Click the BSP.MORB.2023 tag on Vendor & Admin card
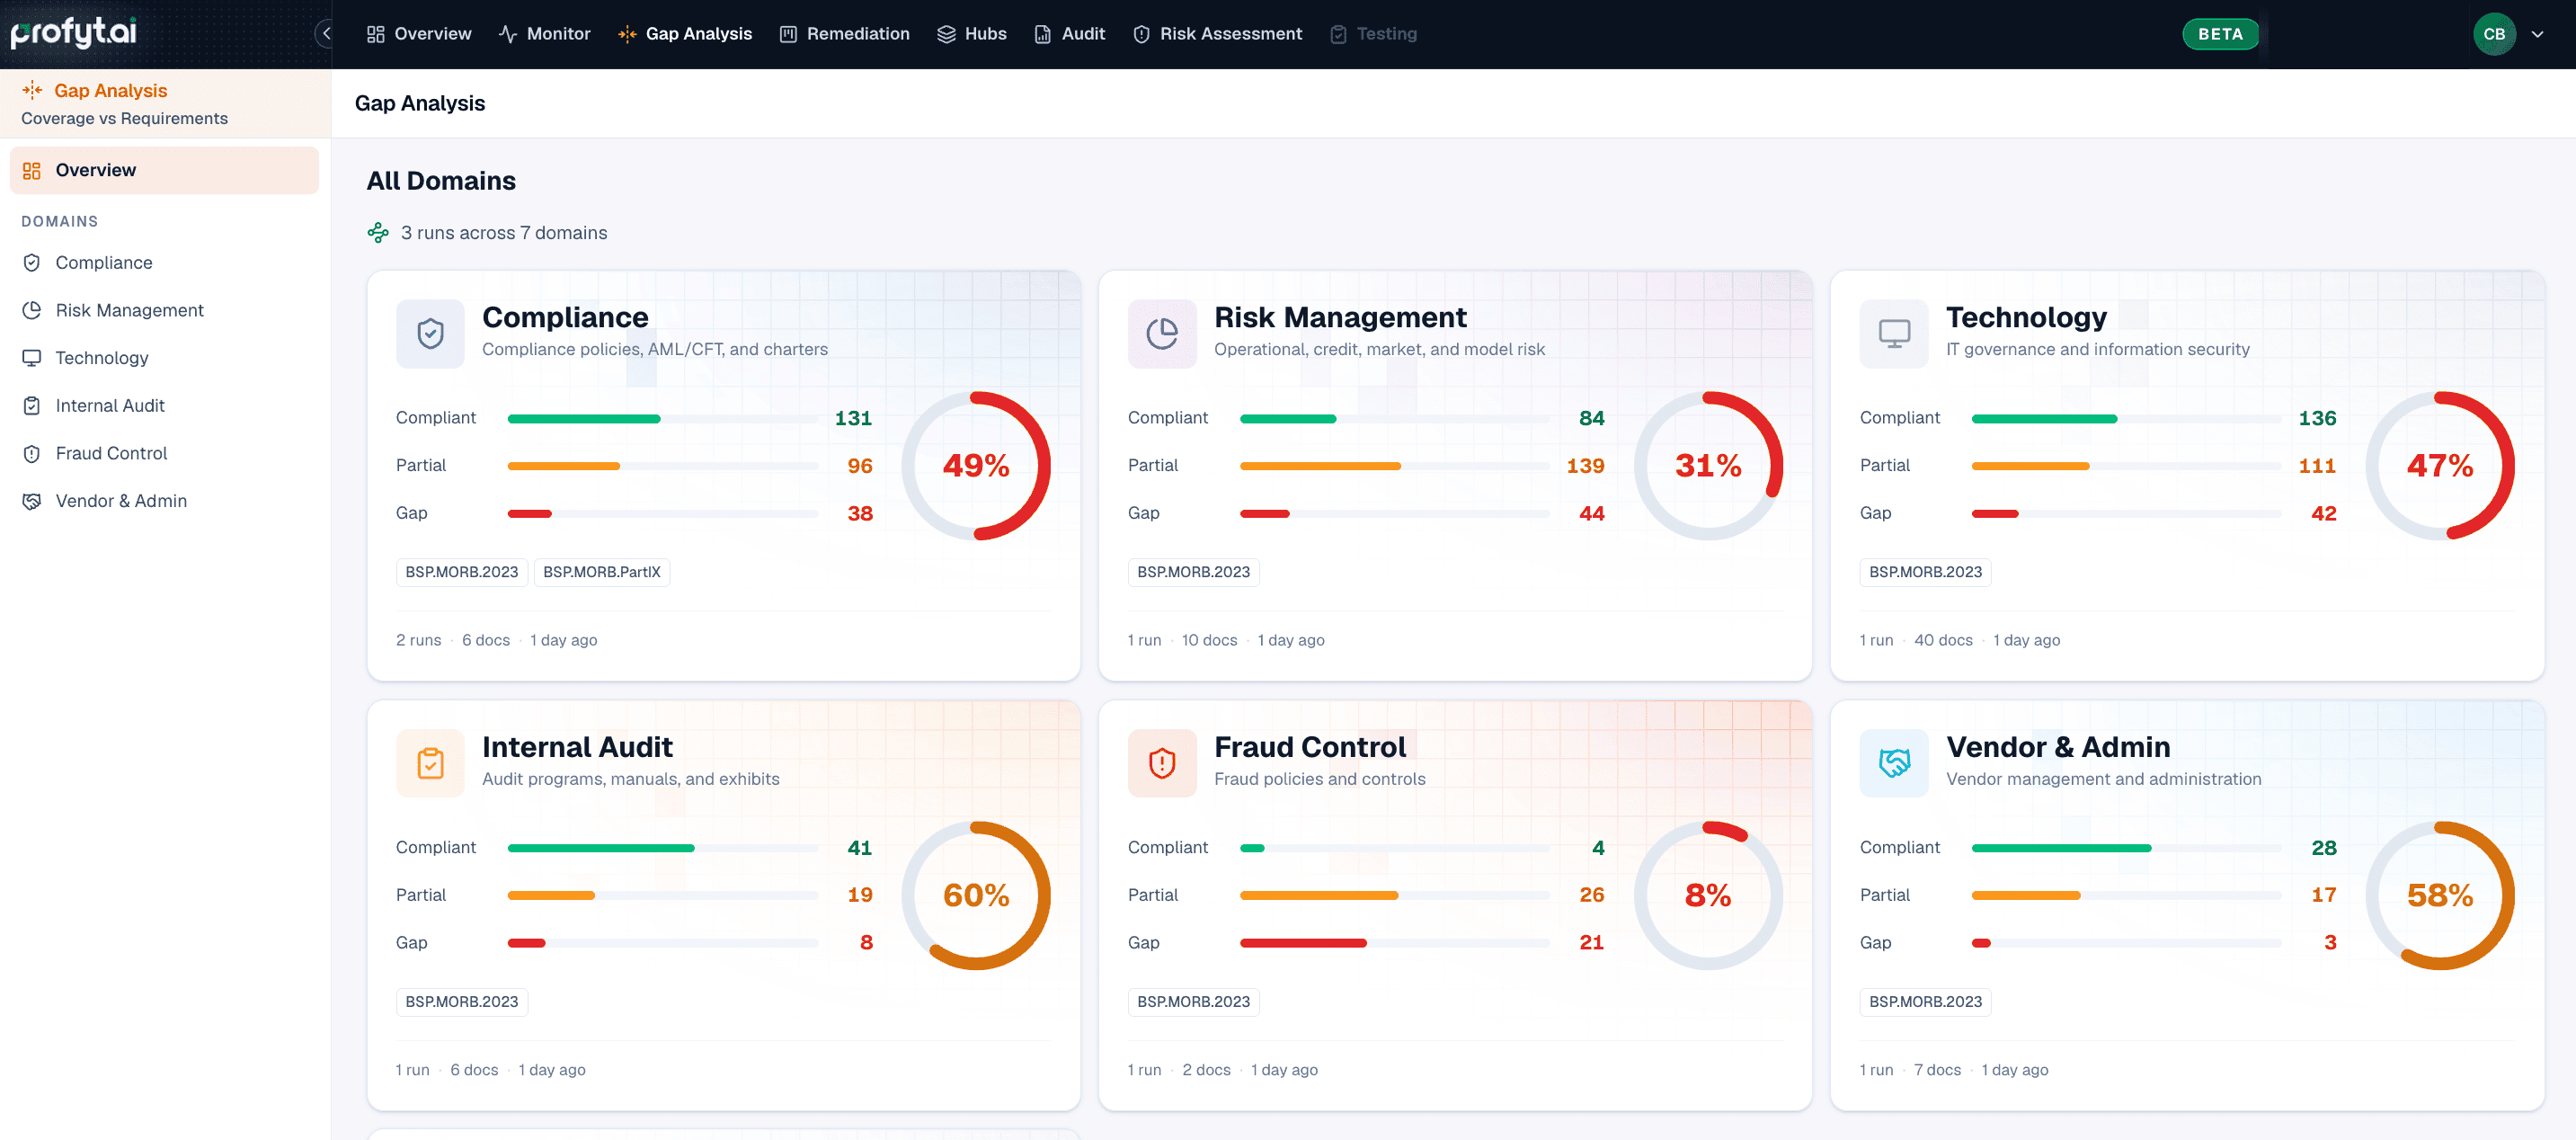The image size is (2576, 1140). (1926, 1002)
